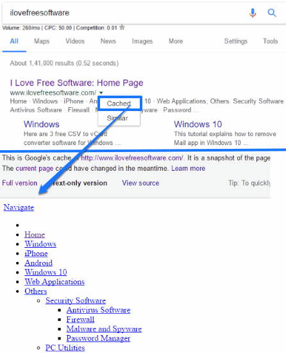Click the Tip: To quickly text
286x353 pixels.
tap(249, 183)
